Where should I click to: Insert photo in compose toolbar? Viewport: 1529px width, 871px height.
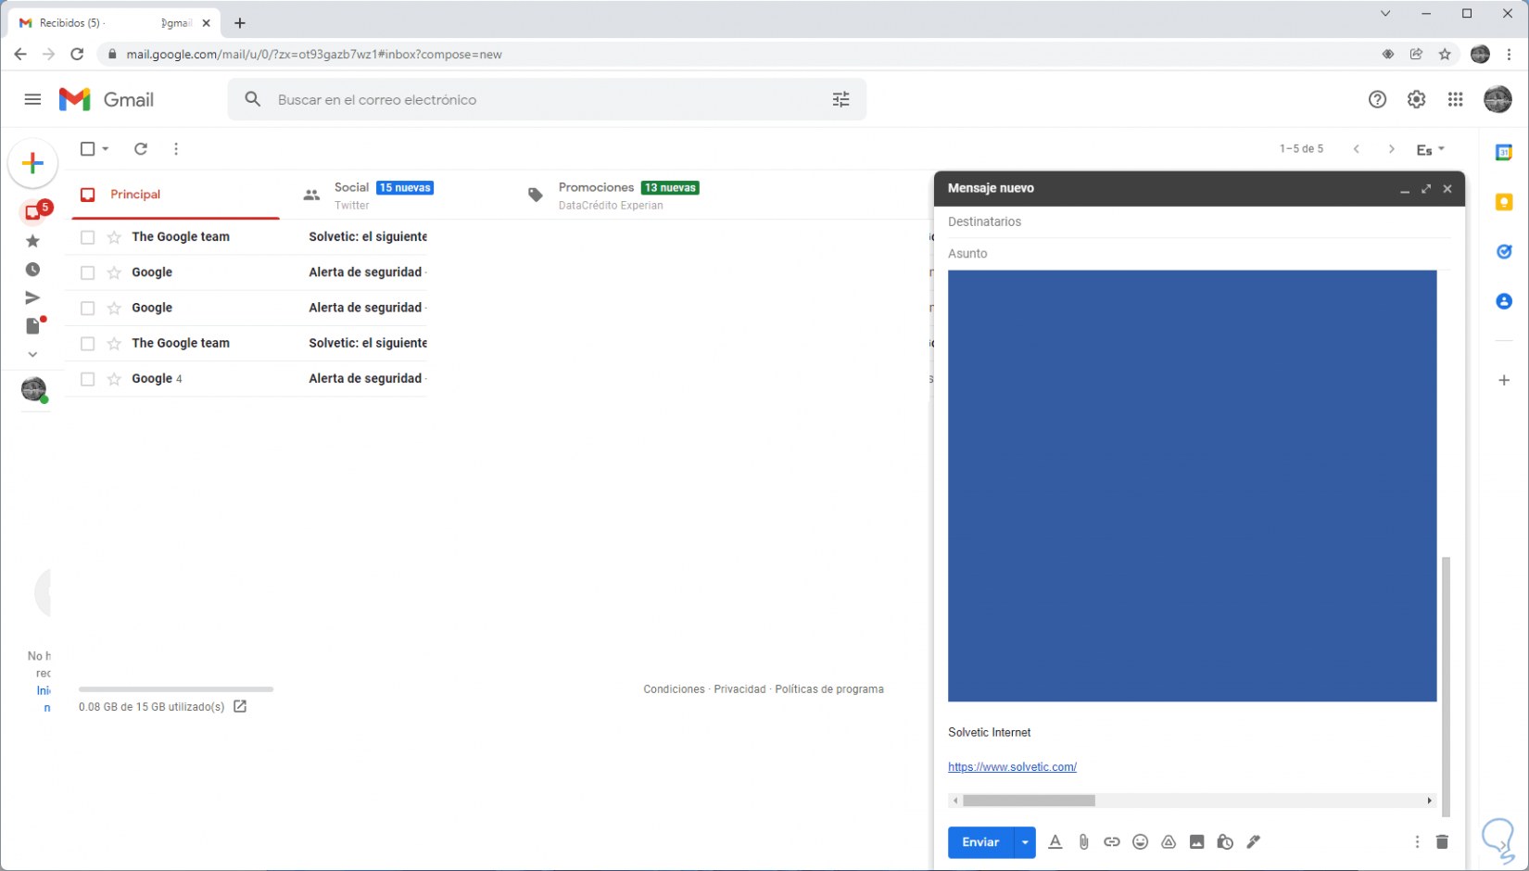click(1196, 841)
